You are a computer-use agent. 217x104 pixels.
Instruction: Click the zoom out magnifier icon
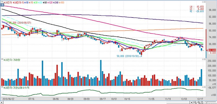(x=195, y=103)
